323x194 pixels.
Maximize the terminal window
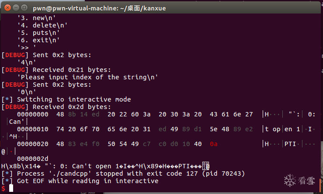24,8
